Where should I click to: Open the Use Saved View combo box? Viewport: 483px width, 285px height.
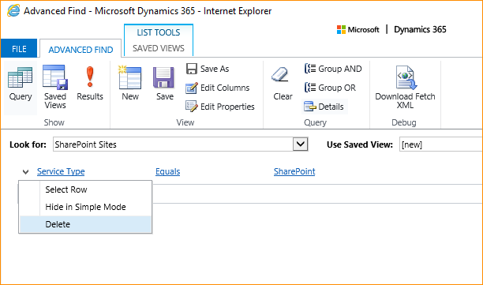coord(441,144)
